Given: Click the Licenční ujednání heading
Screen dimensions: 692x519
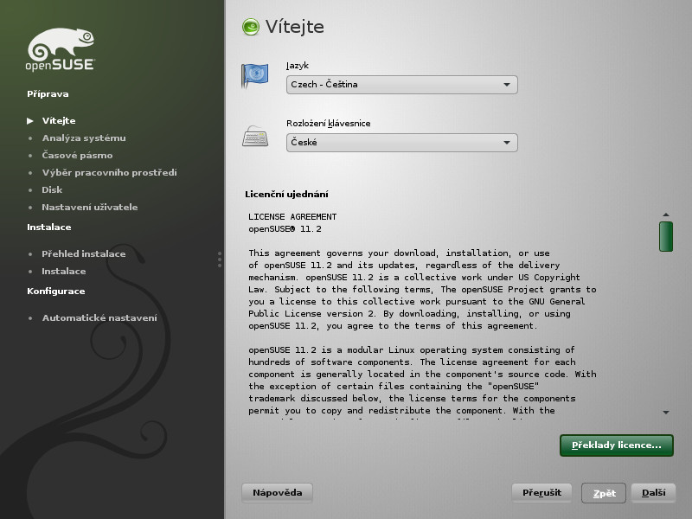Looking at the screenshot, I should tap(286, 194).
